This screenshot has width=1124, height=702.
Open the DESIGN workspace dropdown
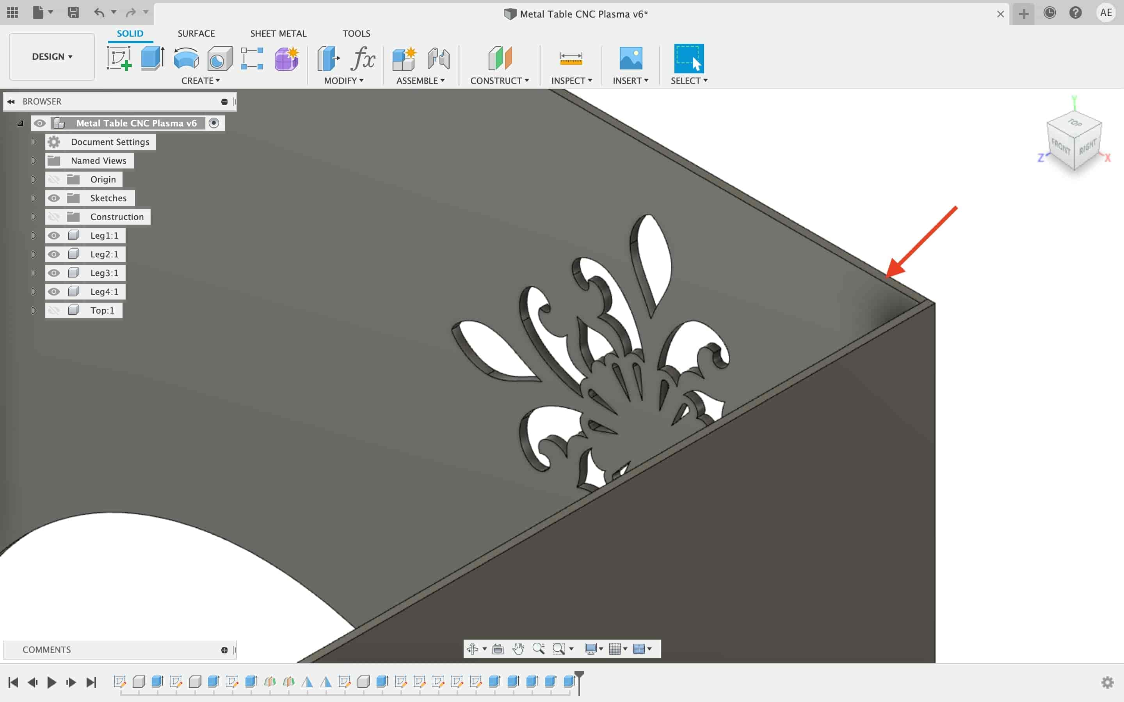click(52, 57)
